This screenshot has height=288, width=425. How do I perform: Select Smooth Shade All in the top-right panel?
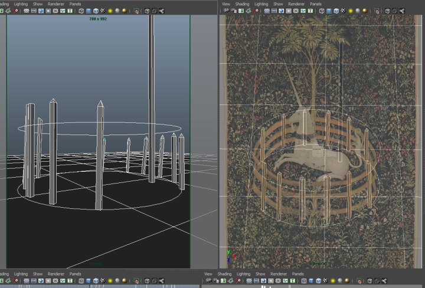coord(329,11)
